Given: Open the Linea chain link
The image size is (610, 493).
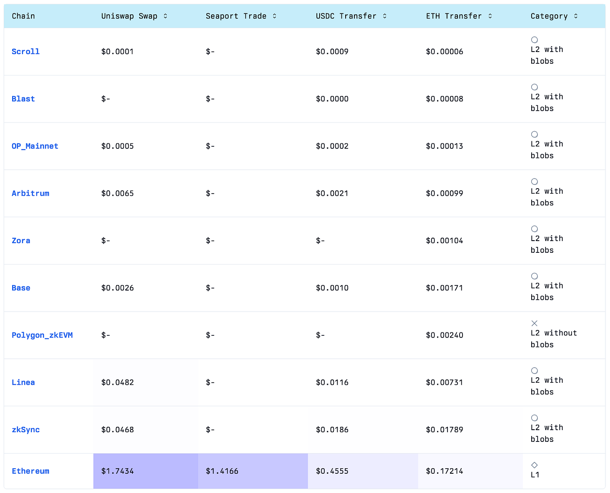Looking at the screenshot, I should coord(23,382).
